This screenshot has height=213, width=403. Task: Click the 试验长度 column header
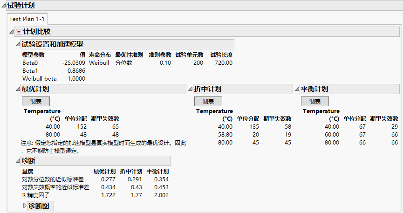click(x=222, y=55)
